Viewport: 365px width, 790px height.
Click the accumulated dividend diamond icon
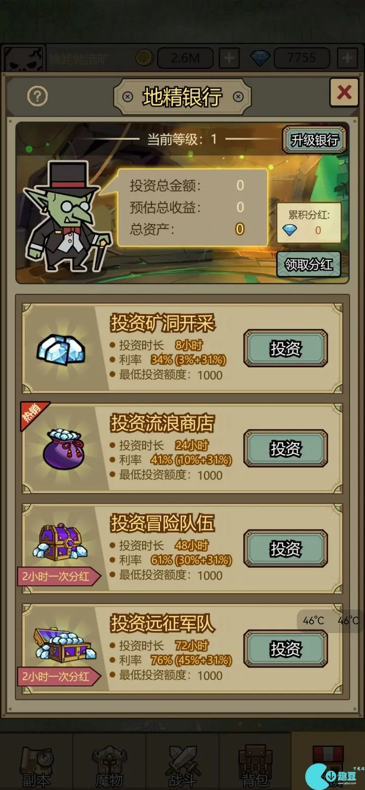click(290, 230)
